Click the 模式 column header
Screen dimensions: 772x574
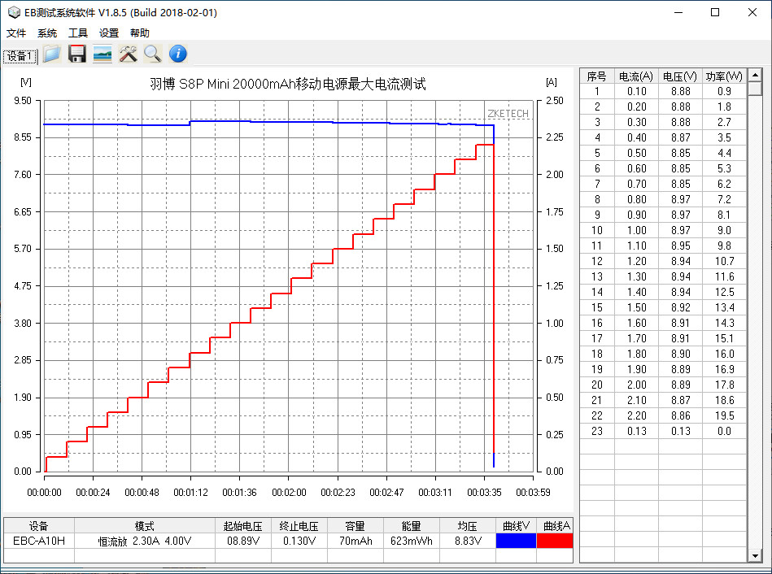(145, 526)
